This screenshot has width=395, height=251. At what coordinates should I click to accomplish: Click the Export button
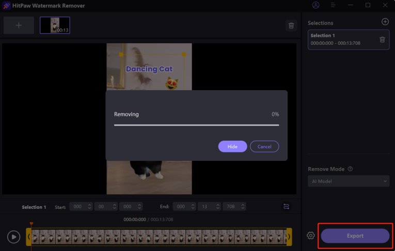point(355,236)
